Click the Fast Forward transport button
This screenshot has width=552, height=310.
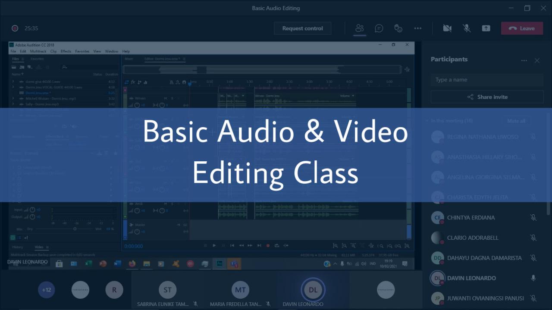coord(250,245)
